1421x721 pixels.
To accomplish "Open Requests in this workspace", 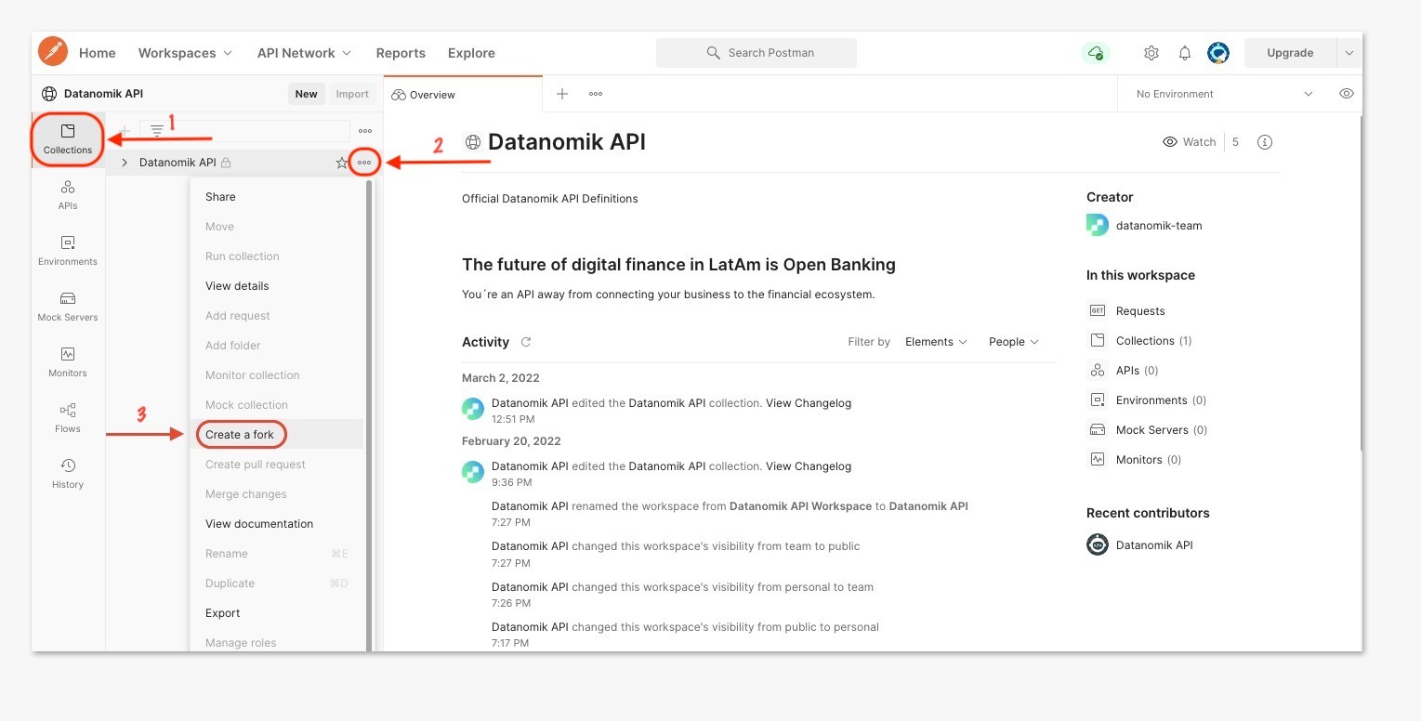I will coord(1140,311).
